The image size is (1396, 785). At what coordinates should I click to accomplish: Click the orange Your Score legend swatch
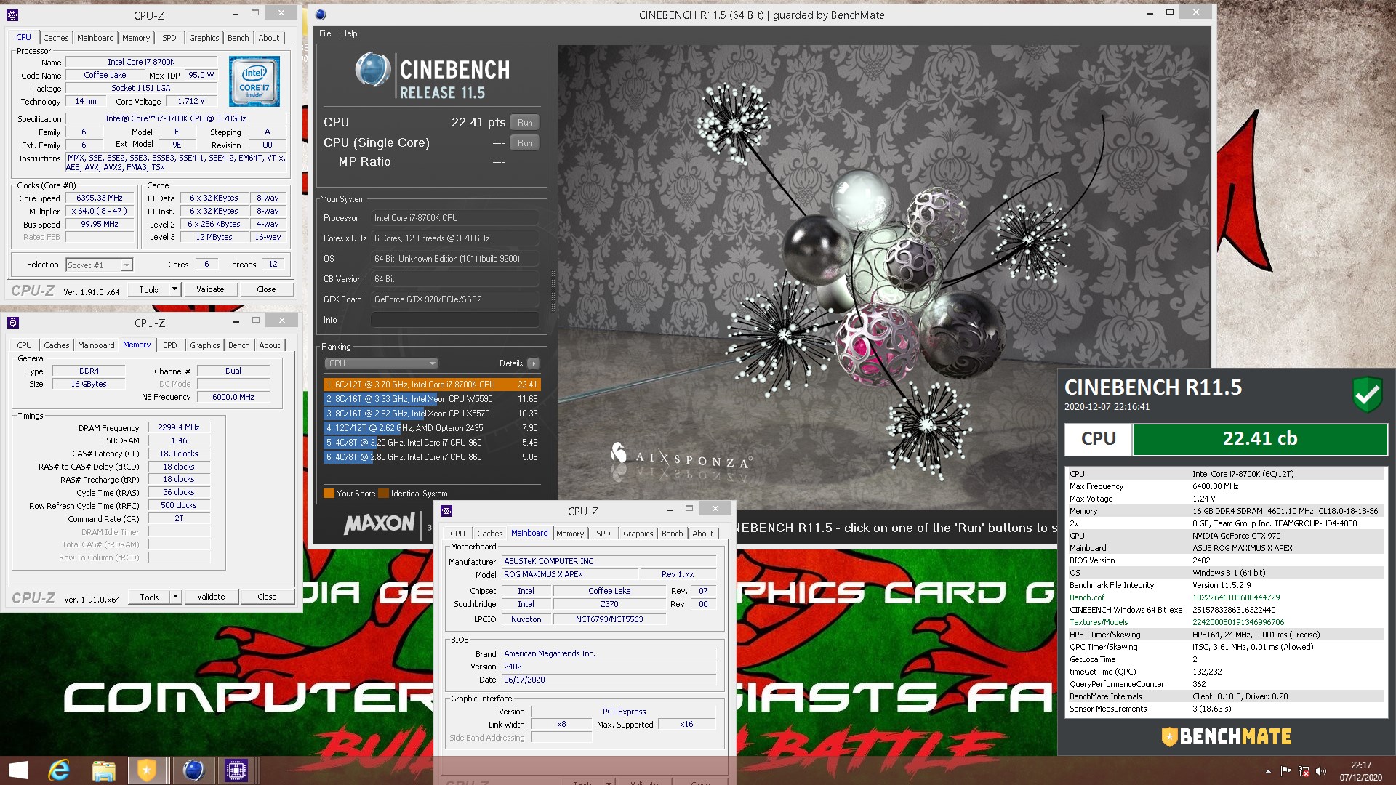(x=329, y=494)
